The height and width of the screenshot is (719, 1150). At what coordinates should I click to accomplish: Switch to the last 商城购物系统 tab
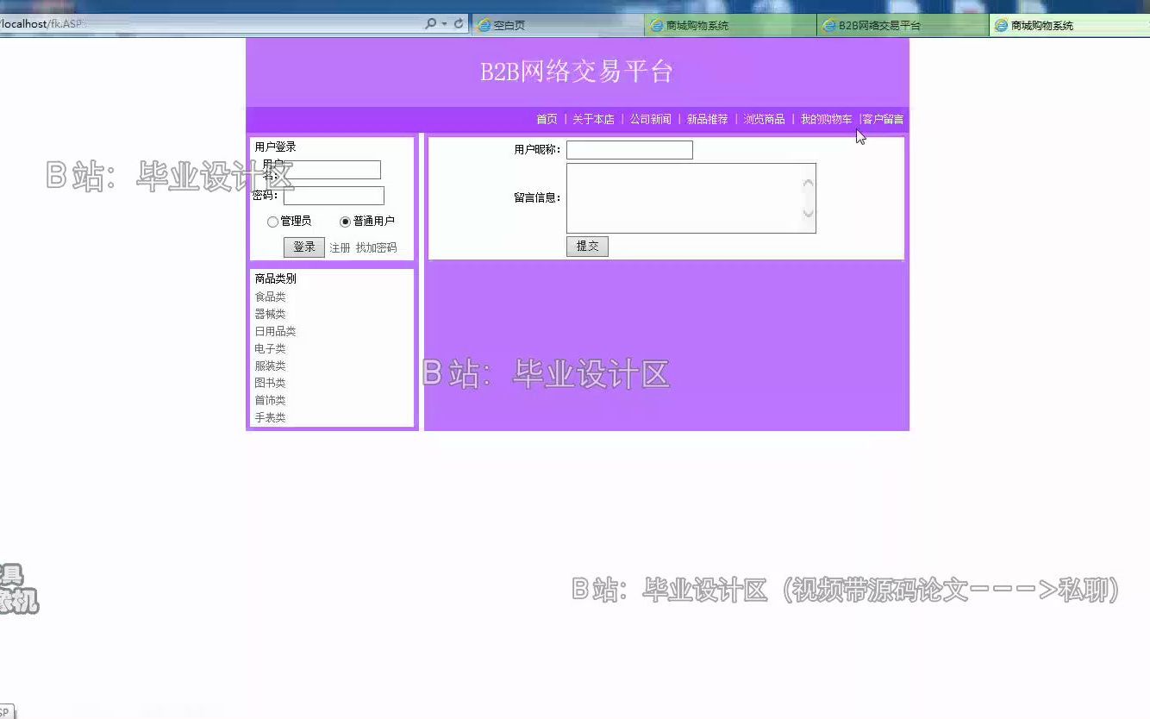pyautogui.click(x=1070, y=25)
